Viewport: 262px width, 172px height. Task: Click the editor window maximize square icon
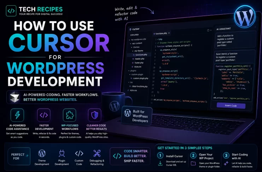click(x=208, y=30)
